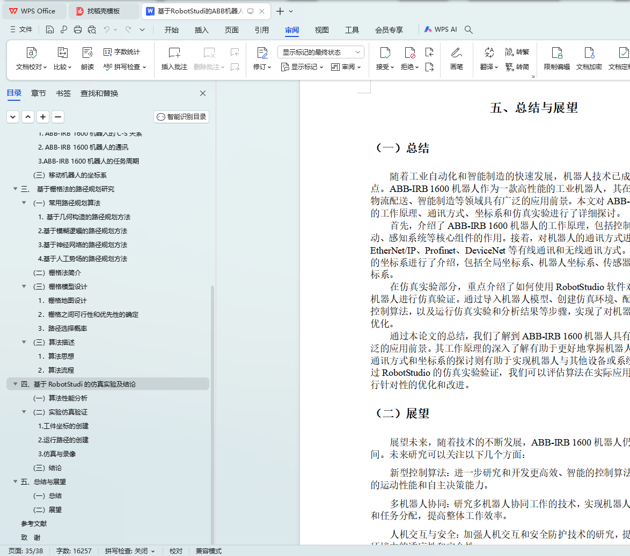Click the 智能识别目录 button

coord(181,117)
